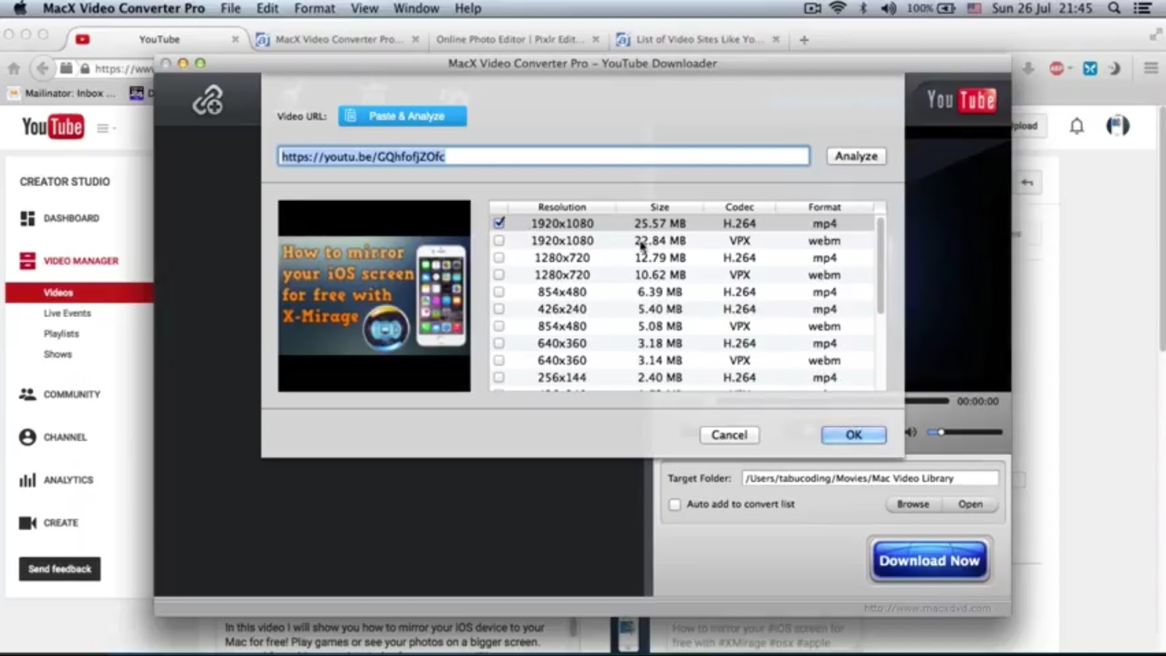
Task: Sort list by Resolution column header
Action: coord(562,207)
